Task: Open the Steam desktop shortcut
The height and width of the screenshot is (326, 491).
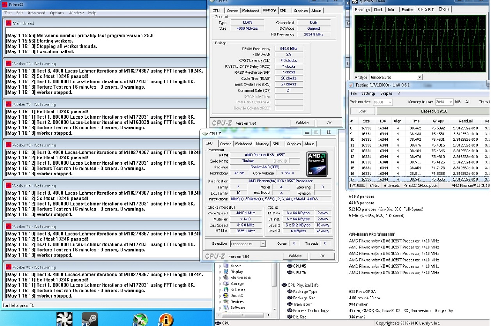Action: click(x=89, y=319)
